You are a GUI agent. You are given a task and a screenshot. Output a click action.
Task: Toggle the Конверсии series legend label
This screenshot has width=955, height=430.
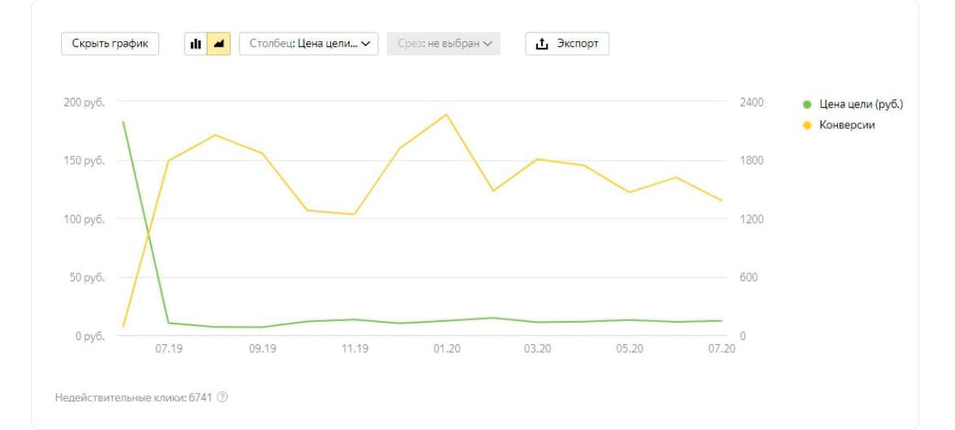[847, 125]
